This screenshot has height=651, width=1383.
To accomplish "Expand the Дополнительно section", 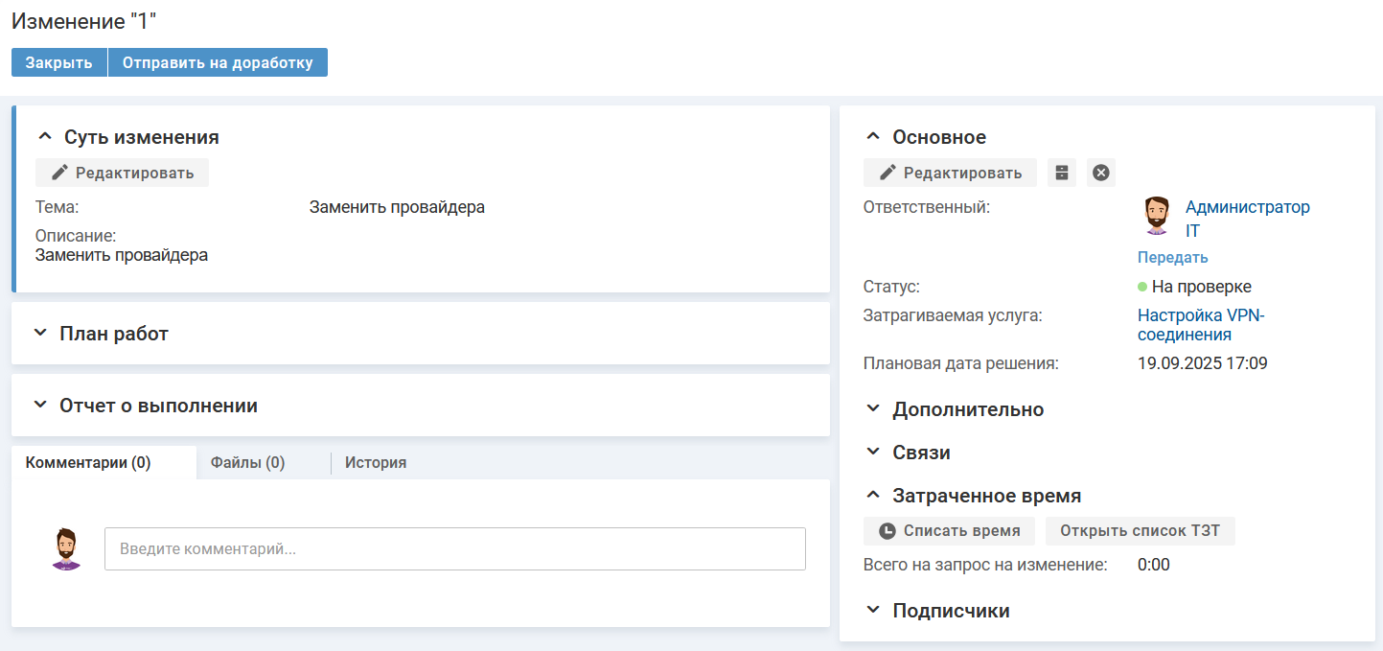I will (x=872, y=409).
